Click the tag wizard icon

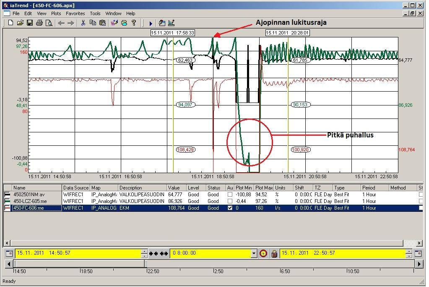point(114,23)
